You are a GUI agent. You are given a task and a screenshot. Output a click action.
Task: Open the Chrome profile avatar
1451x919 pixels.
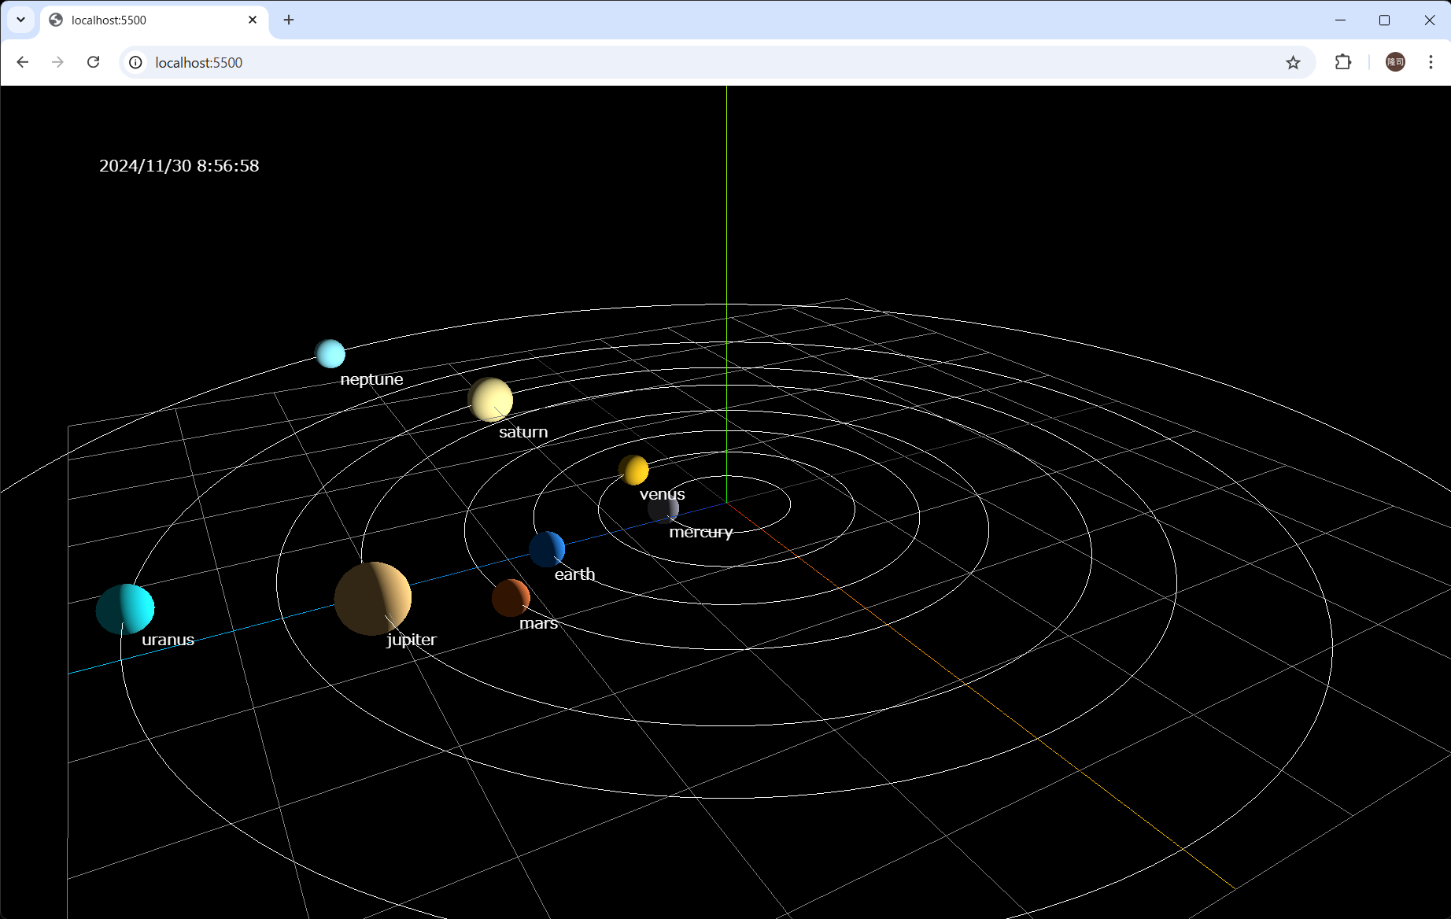pos(1395,62)
